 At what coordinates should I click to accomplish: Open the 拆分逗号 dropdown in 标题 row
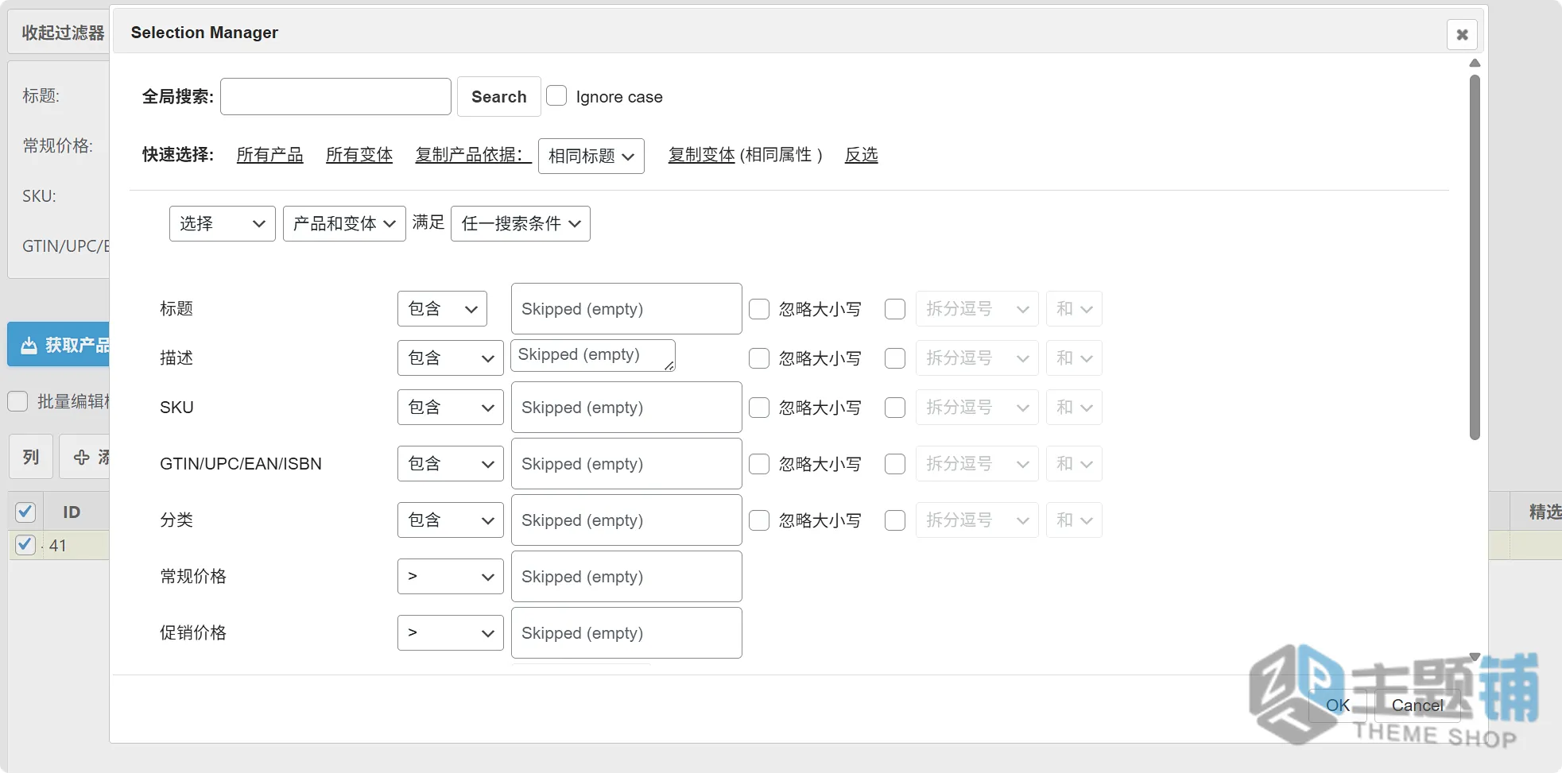click(x=977, y=309)
